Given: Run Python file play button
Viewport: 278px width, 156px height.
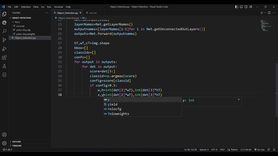Looking at the screenshot, I should [261, 13].
